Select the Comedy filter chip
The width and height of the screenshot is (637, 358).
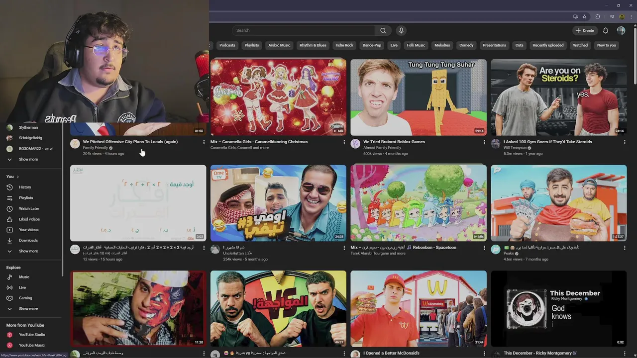[466, 45]
